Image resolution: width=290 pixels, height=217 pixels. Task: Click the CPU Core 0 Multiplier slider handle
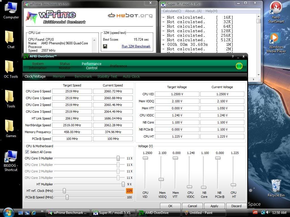tap(118, 158)
